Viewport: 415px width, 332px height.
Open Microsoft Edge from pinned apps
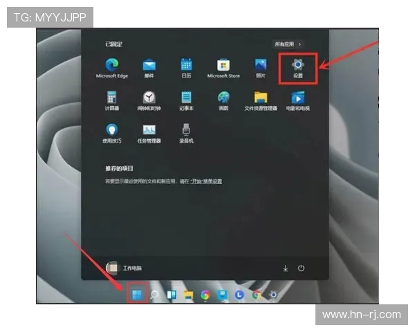tap(112, 68)
